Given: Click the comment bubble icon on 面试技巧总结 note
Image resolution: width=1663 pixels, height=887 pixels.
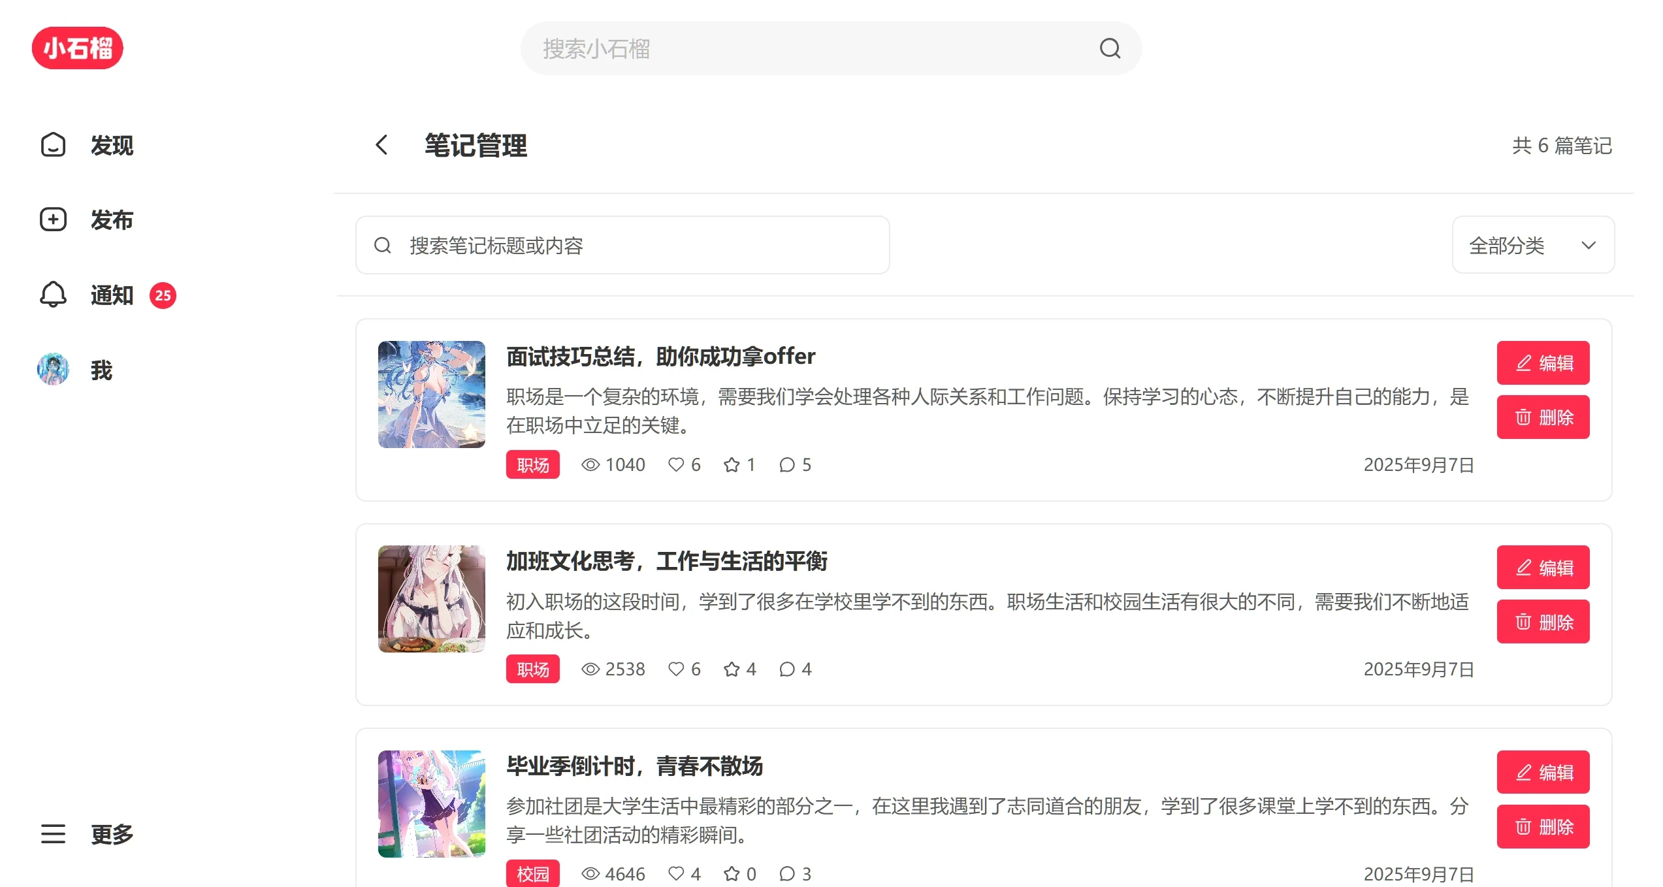Looking at the screenshot, I should [x=787, y=464].
